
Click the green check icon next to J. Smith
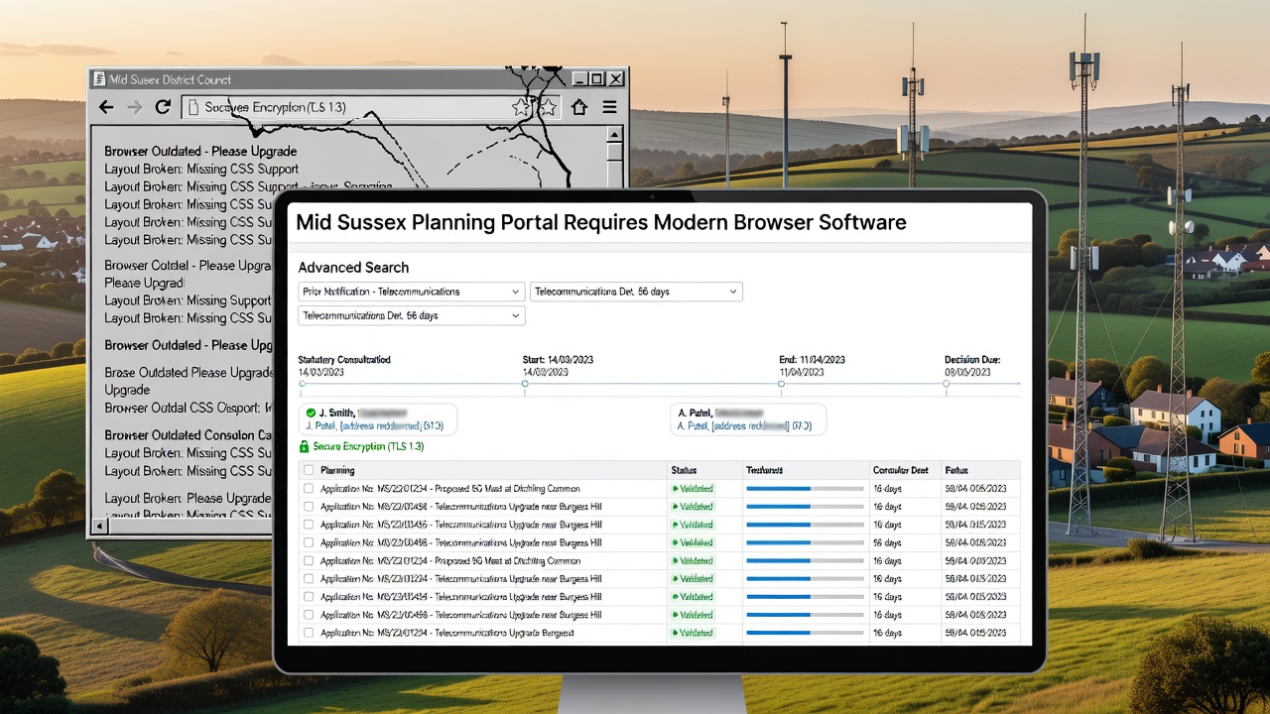tap(311, 412)
